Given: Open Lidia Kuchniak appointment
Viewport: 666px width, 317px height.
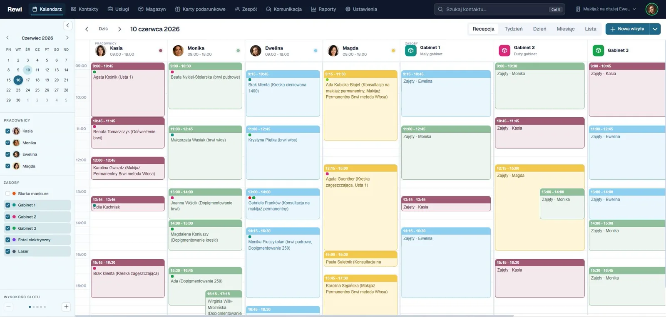Looking at the screenshot, I should click(128, 203).
